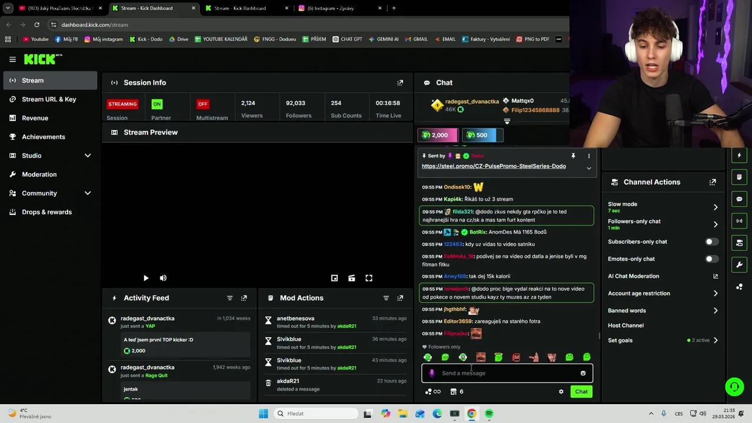The width and height of the screenshot is (752, 423).
Task: Click the lightning bolt icon in right sidebar
Action: click(739, 155)
